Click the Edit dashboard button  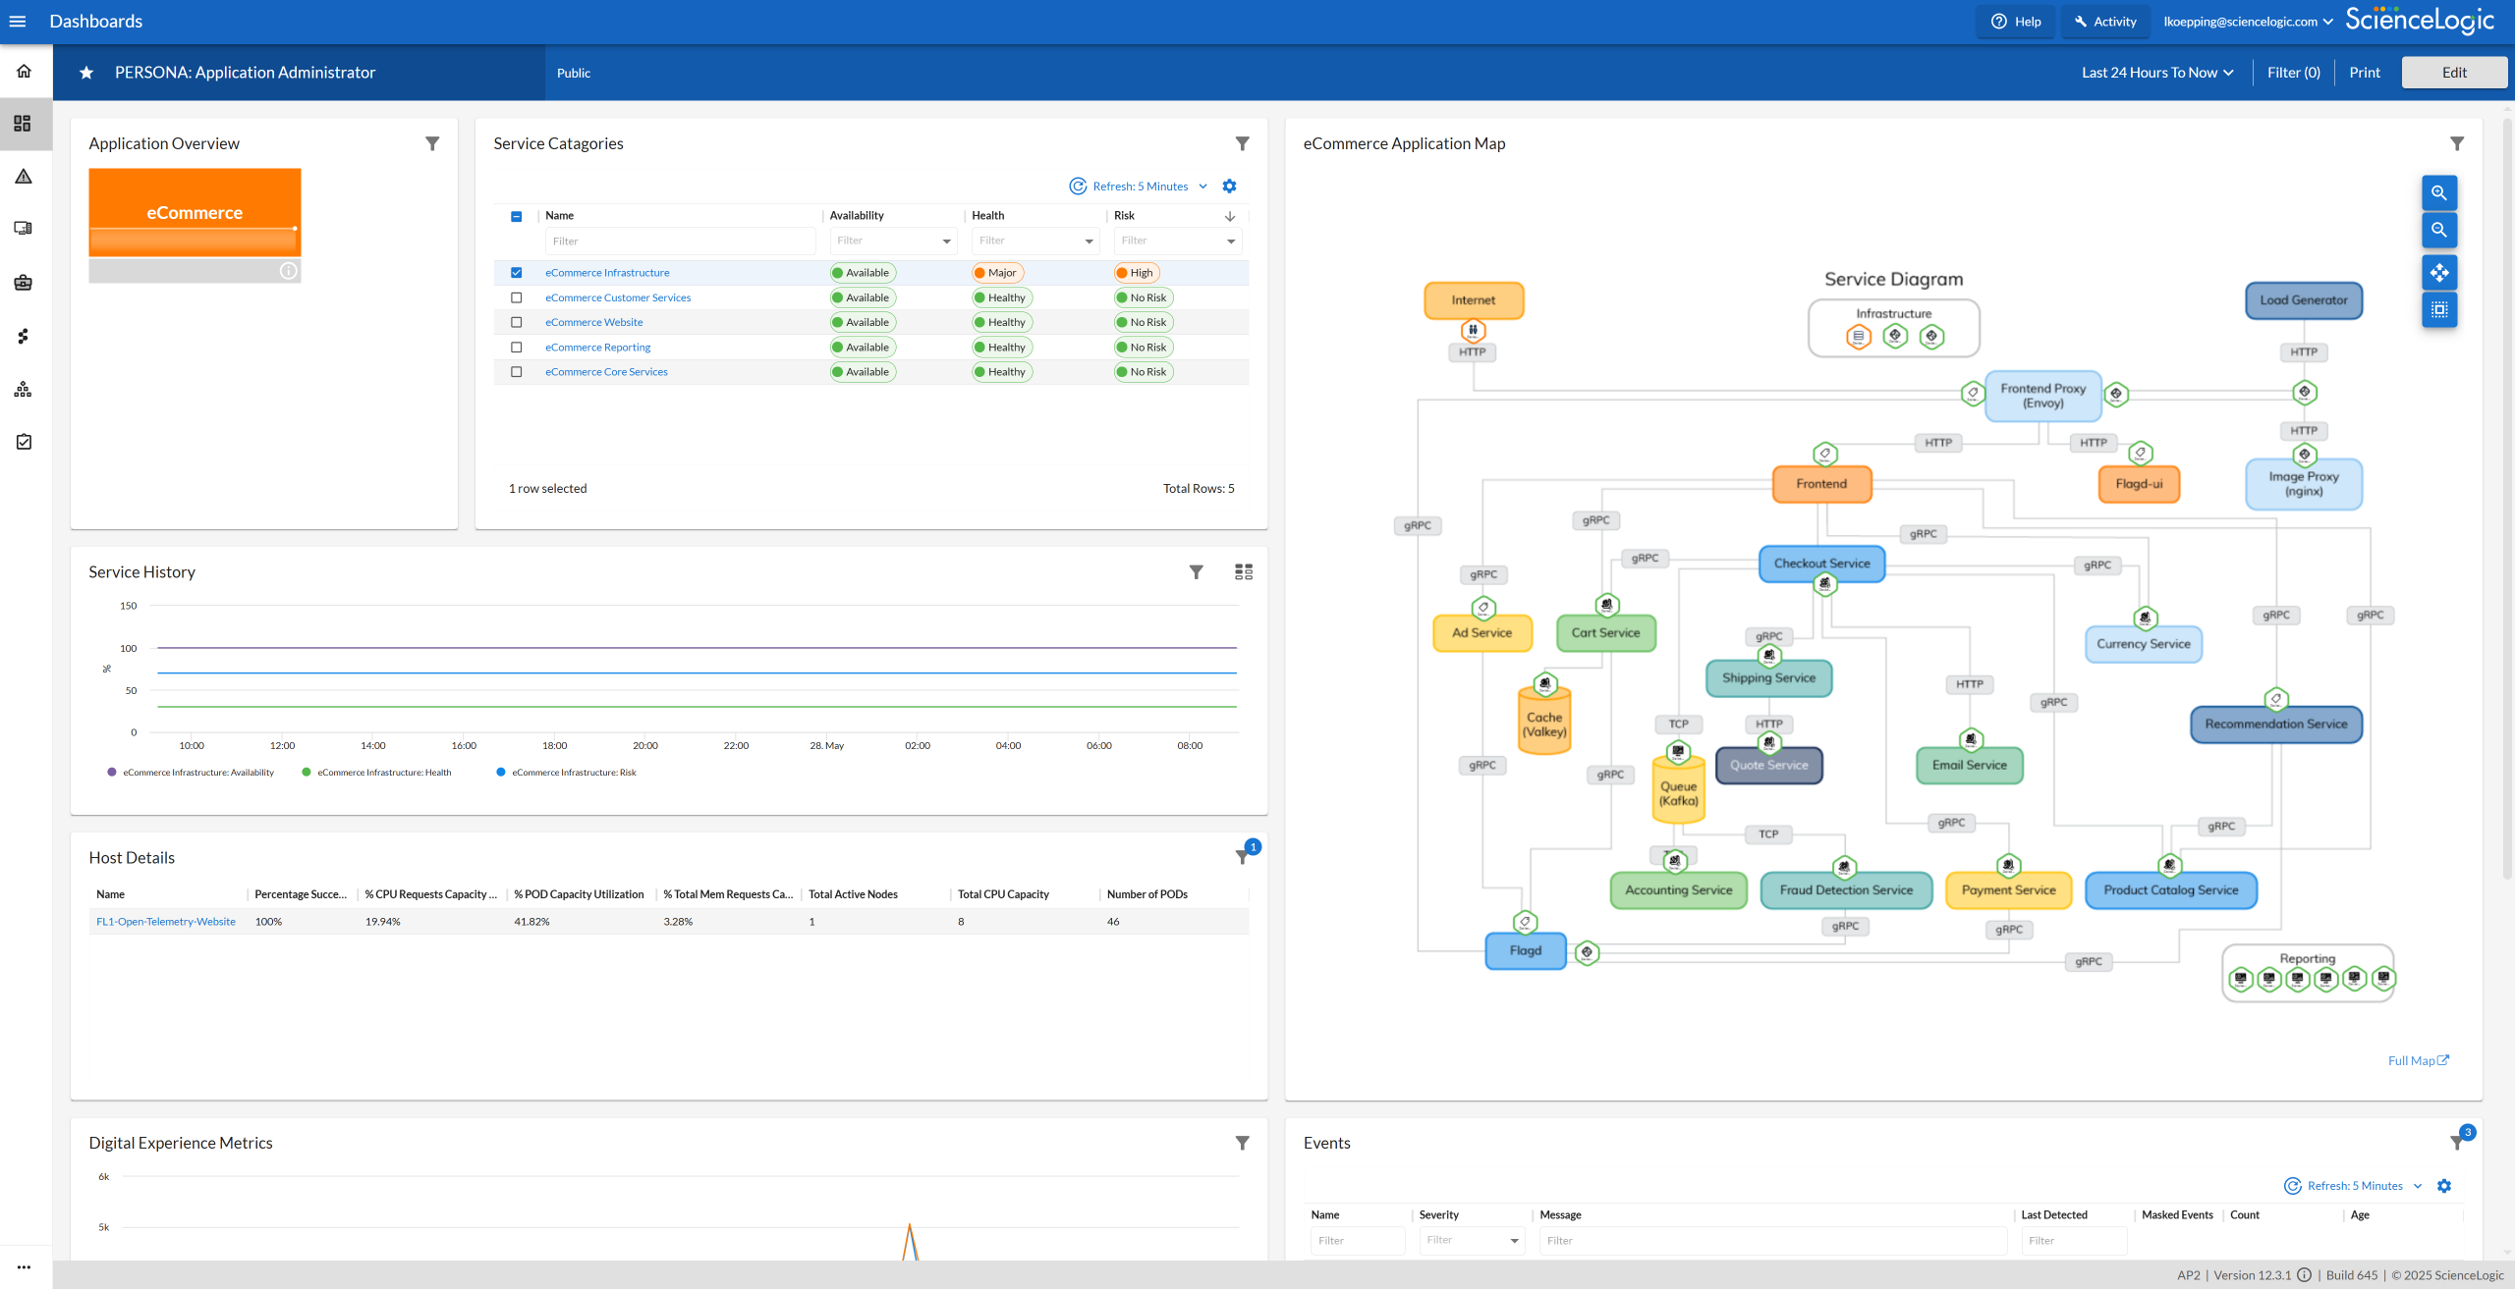pyautogui.click(x=2454, y=73)
